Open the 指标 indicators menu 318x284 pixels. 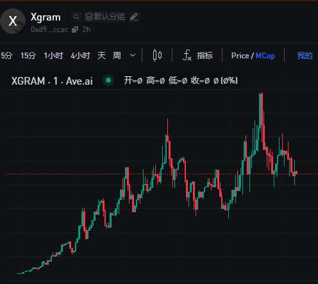(x=205, y=56)
